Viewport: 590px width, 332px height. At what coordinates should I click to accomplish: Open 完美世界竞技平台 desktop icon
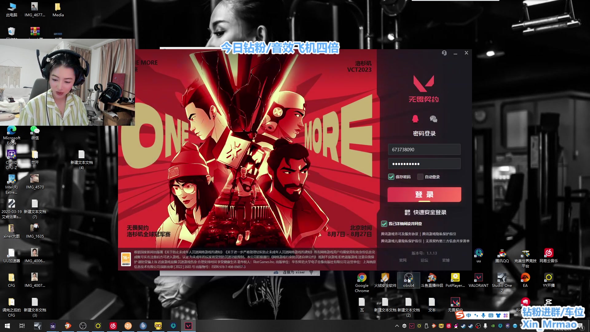click(x=525, y=258)
